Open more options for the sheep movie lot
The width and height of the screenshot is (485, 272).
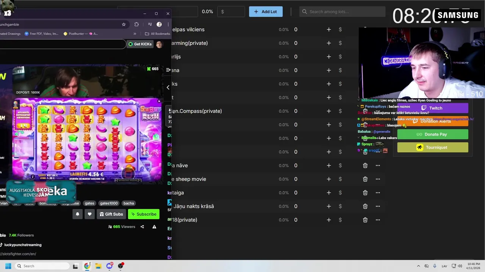(378, 179)
